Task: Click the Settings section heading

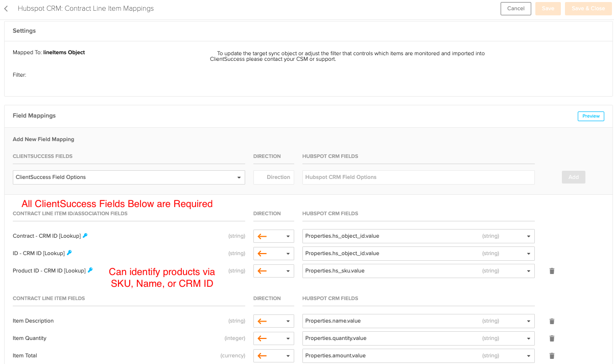Action: (25, 31)
